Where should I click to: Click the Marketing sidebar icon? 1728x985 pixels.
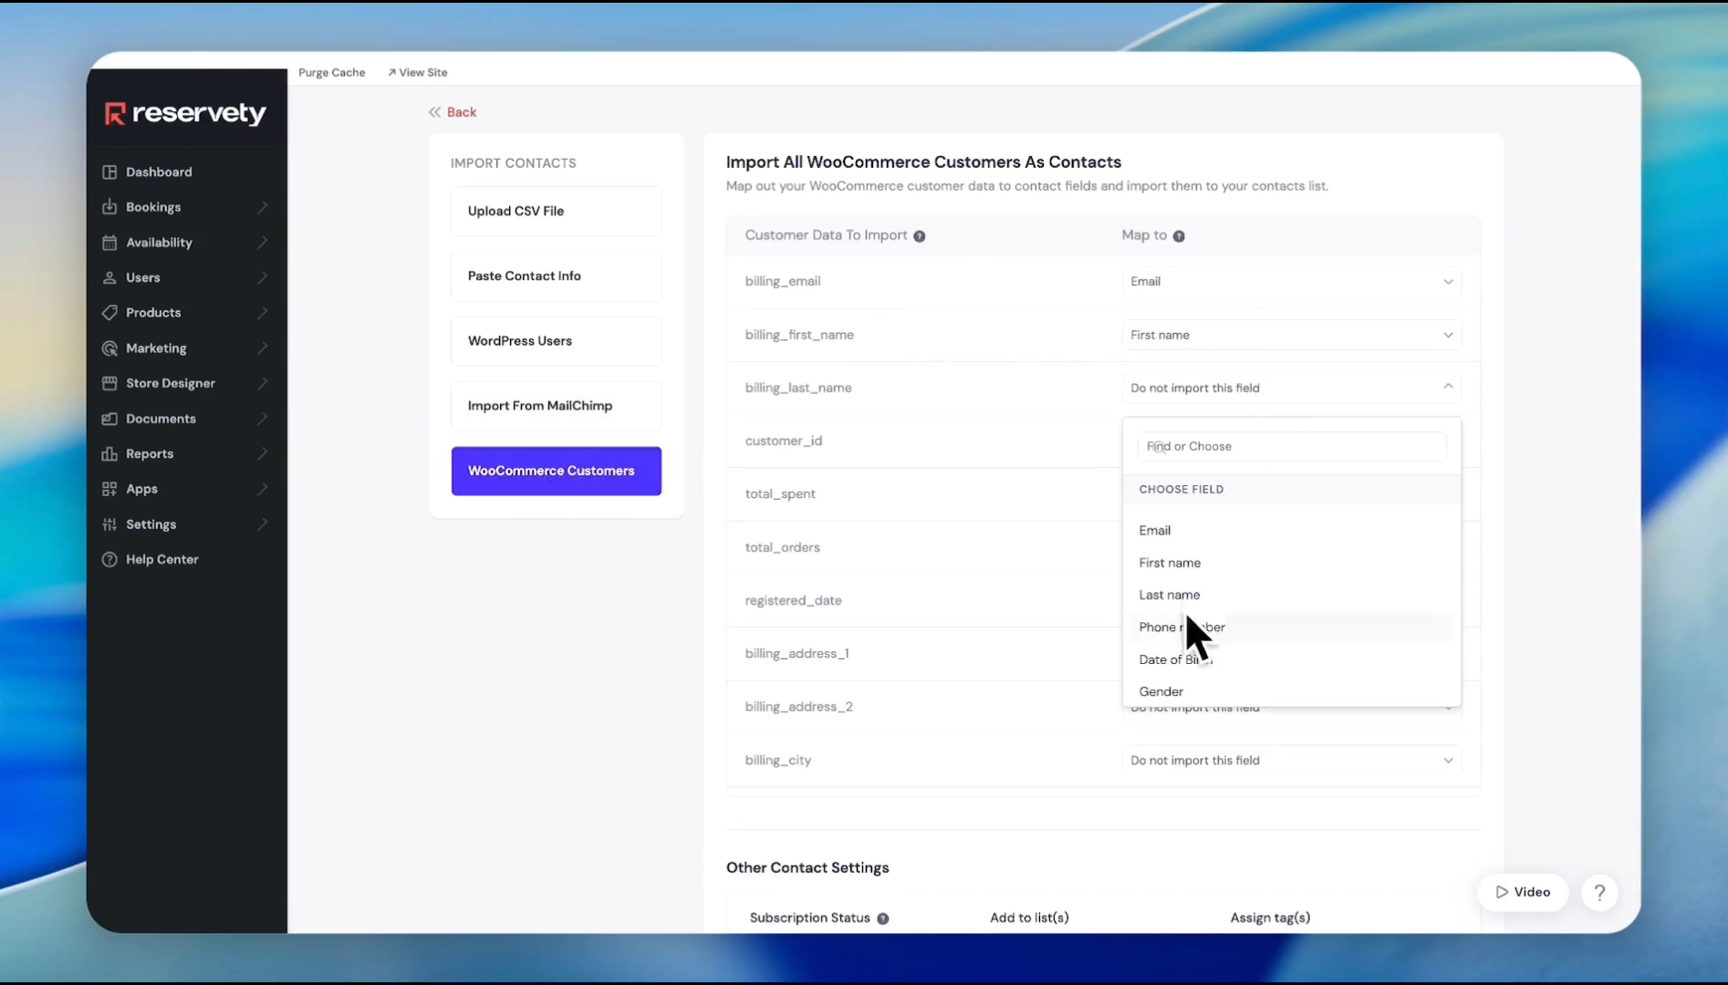click(x=109, y=348)
